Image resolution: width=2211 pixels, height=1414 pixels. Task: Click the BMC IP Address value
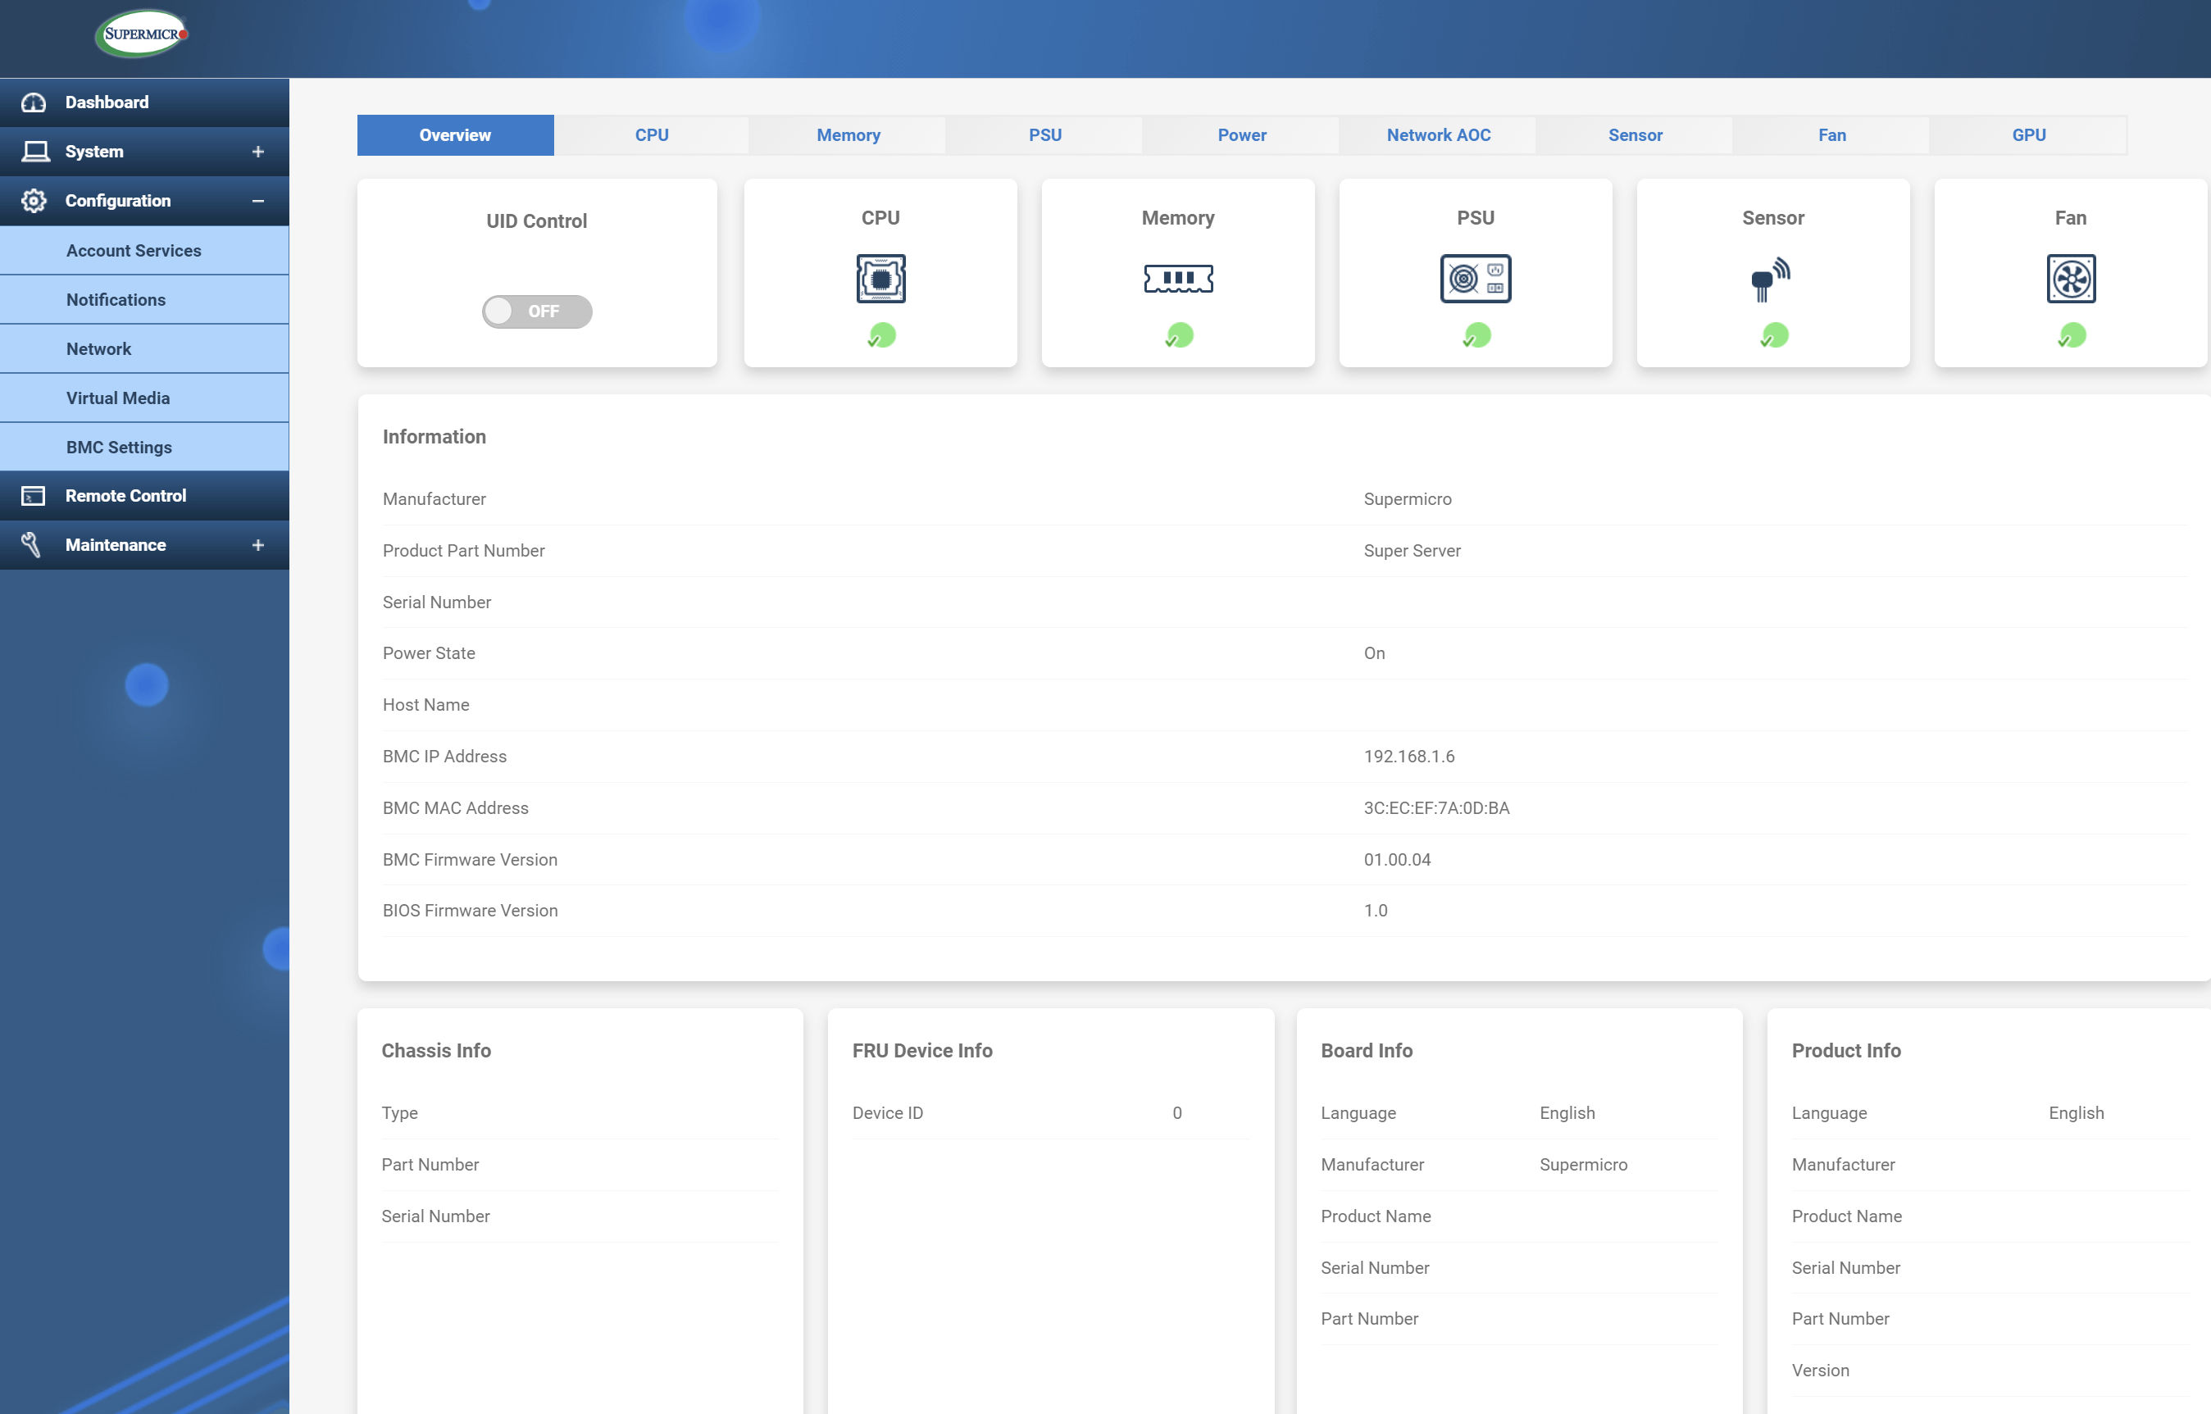point(1408,756)
